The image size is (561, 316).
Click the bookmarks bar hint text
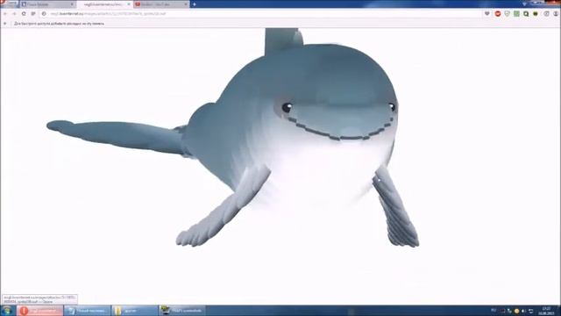point(59,24)
